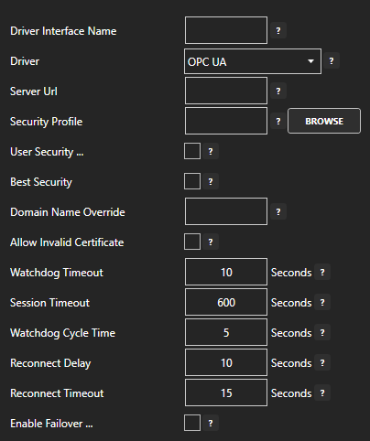
Task: Check Allow Invalid Certificate box
Action: point(192,242)
